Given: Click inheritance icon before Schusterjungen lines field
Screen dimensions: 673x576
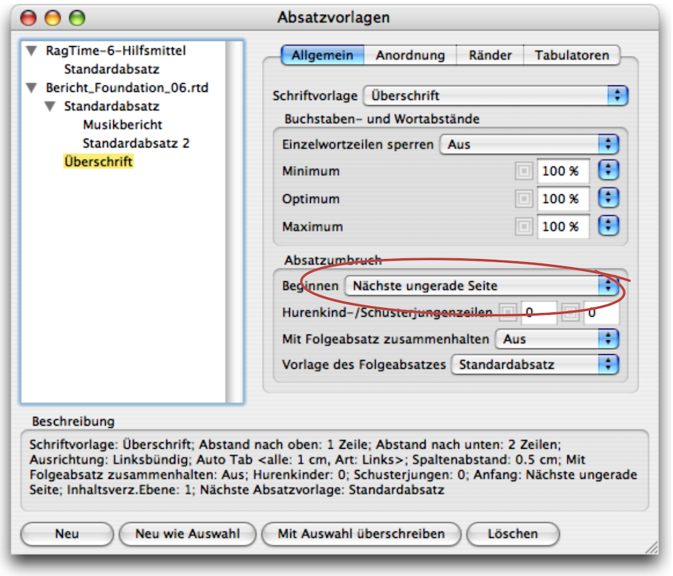Looking at the screenshot, I should pyautogui.click(x=571, y=313).
